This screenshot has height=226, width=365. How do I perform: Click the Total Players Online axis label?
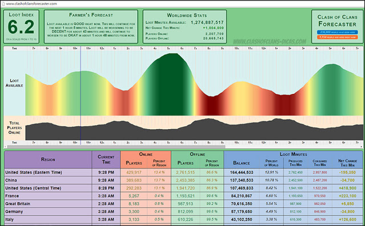click(14, 128)
